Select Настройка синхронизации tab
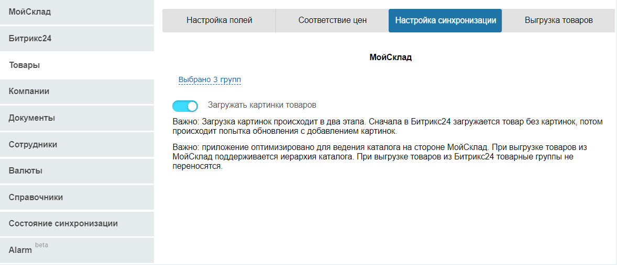Screen dimensions: 617x265 (445, 20)
